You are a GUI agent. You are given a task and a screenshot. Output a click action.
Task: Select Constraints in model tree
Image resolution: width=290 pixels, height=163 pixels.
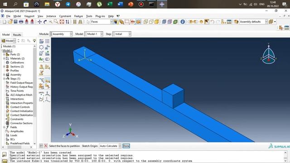(17, 119)
